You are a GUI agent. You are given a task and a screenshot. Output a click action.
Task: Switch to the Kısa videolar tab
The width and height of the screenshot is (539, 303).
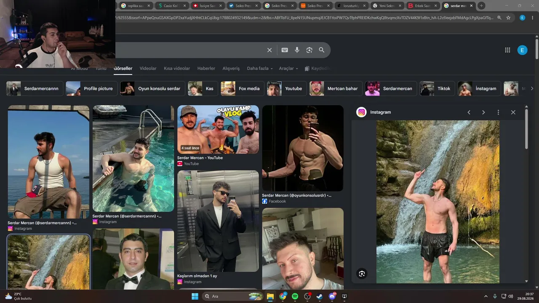(177, 69)
